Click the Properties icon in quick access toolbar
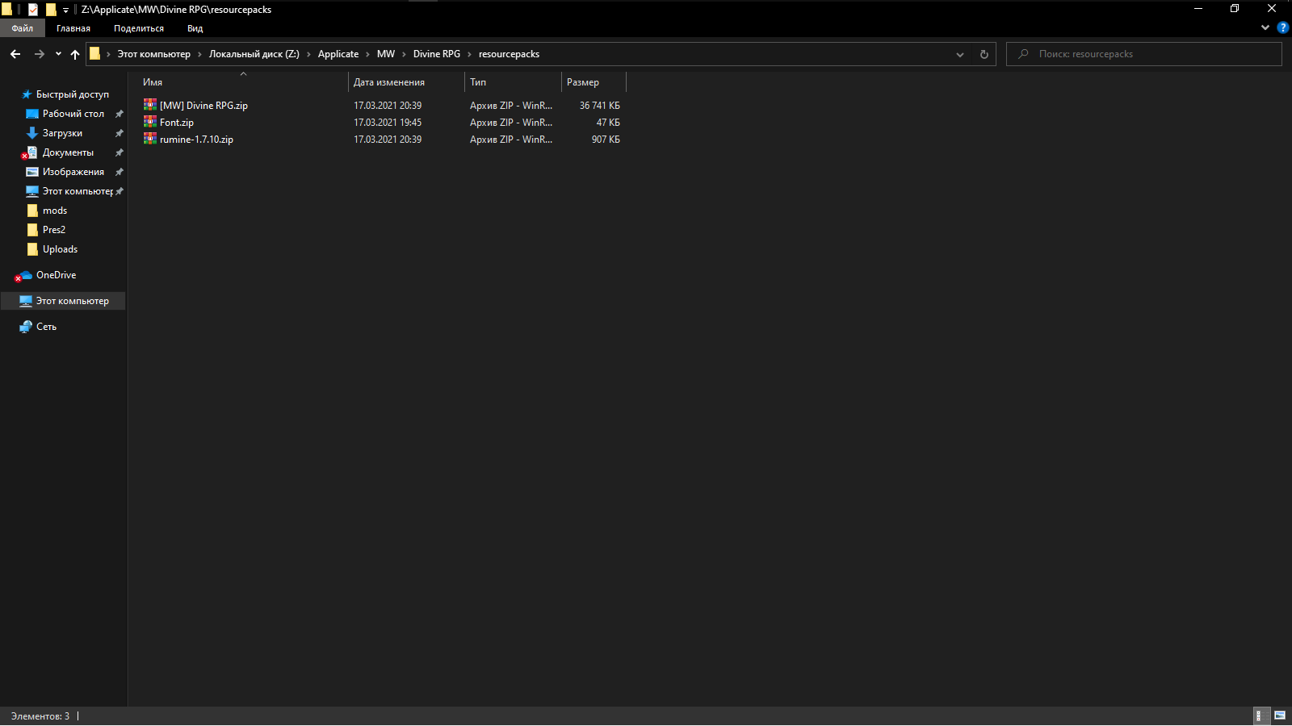The height and width of the screenshot is (726, 1292). tap(33, 10)
